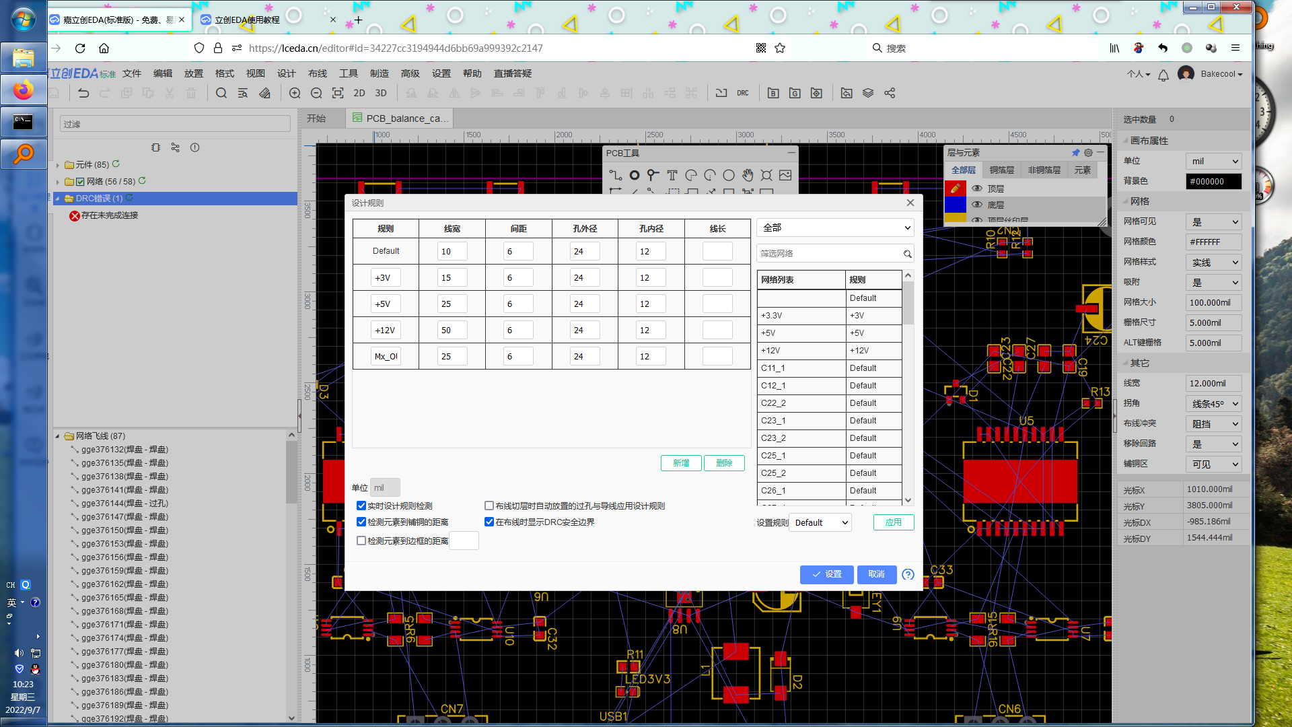Click the 删除 button
1292x727 pixels.
click(724, 463)
